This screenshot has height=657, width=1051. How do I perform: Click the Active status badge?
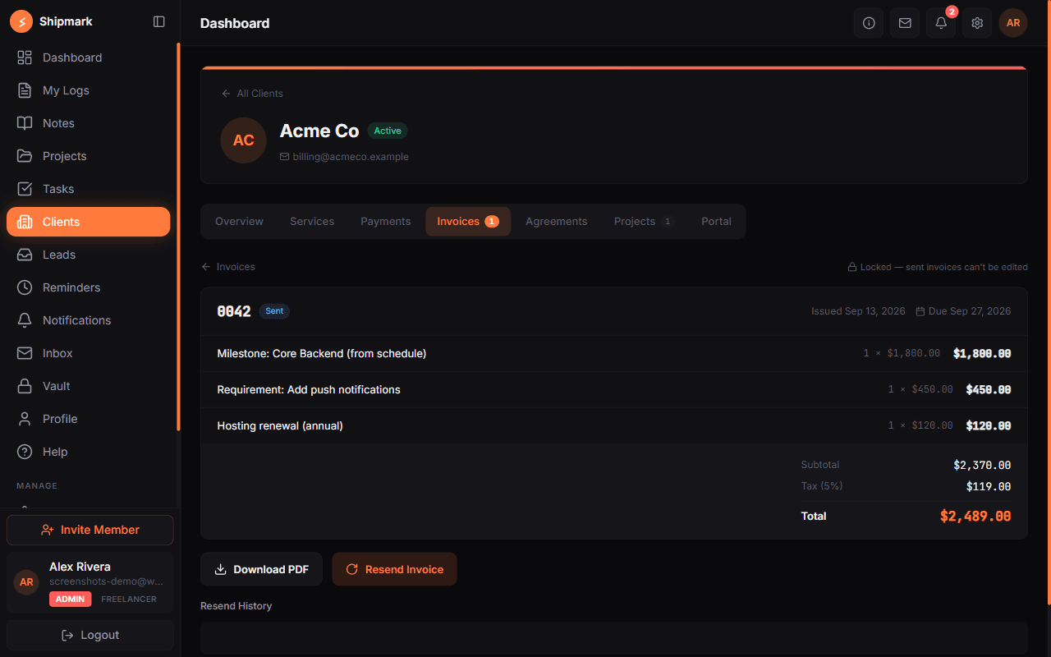(x=388, y=131)
